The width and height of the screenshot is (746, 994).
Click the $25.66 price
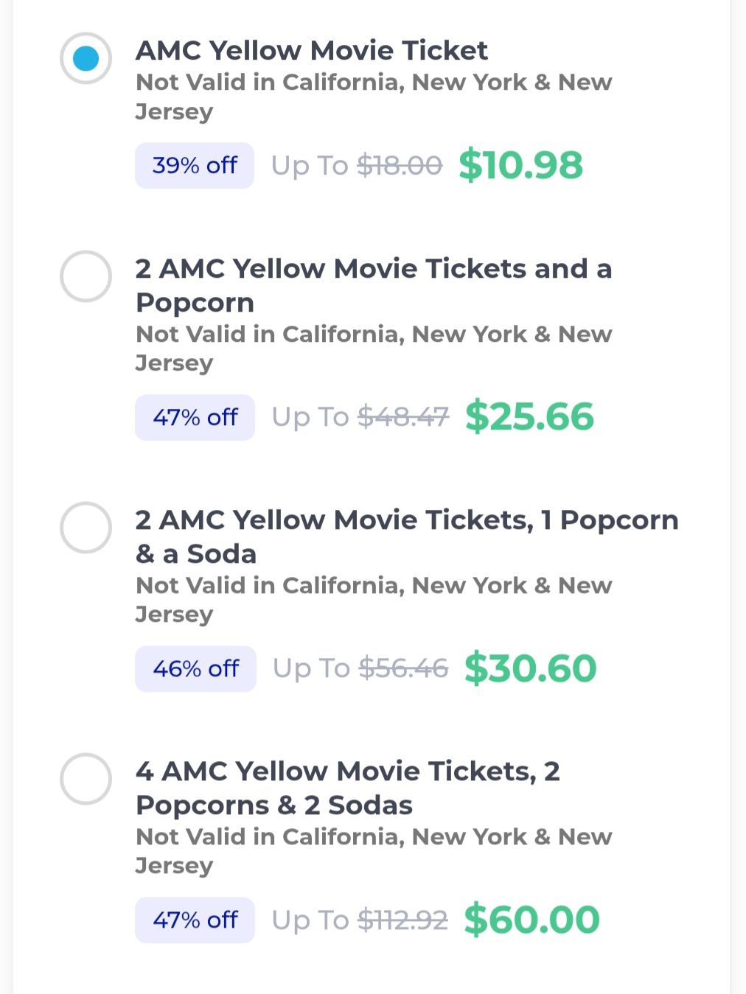529,416
